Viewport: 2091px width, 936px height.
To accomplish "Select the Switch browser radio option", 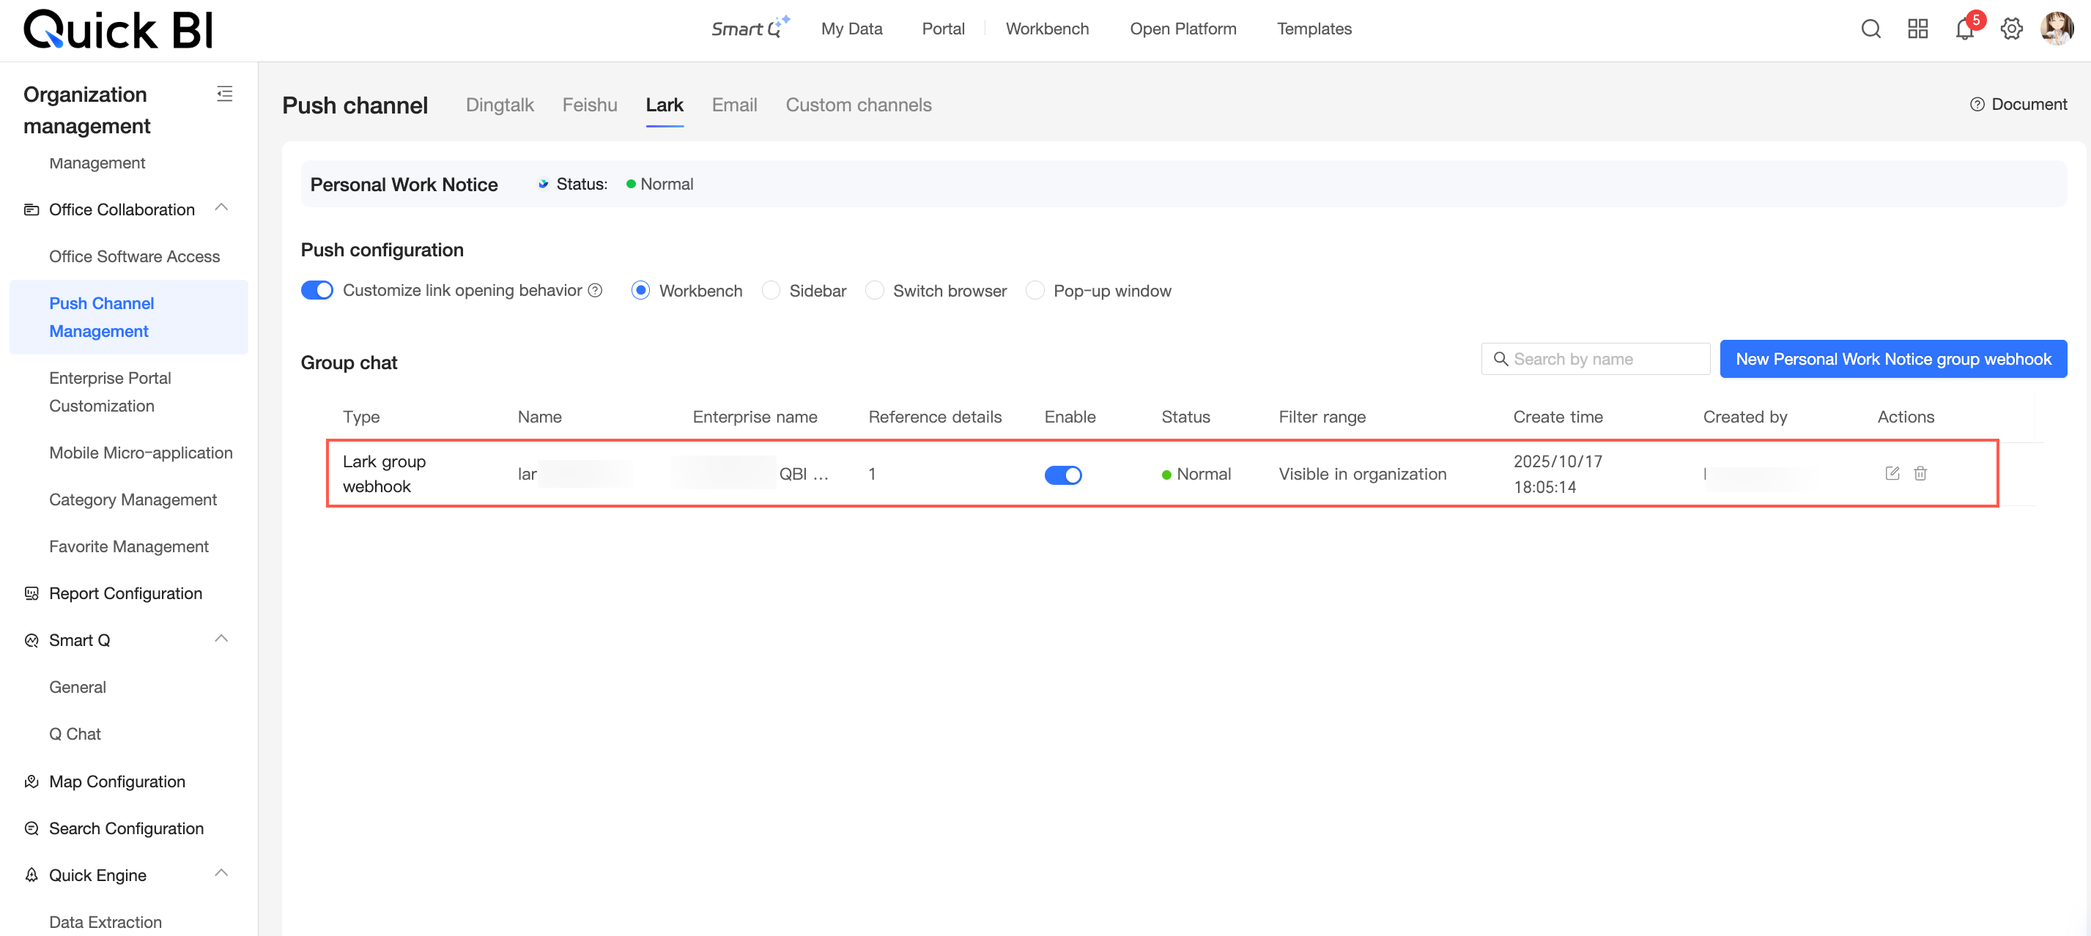I will (874, 290).
